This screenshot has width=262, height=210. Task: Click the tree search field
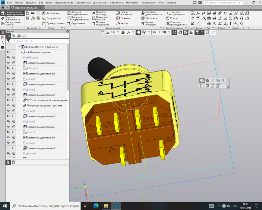coord(39,41)
